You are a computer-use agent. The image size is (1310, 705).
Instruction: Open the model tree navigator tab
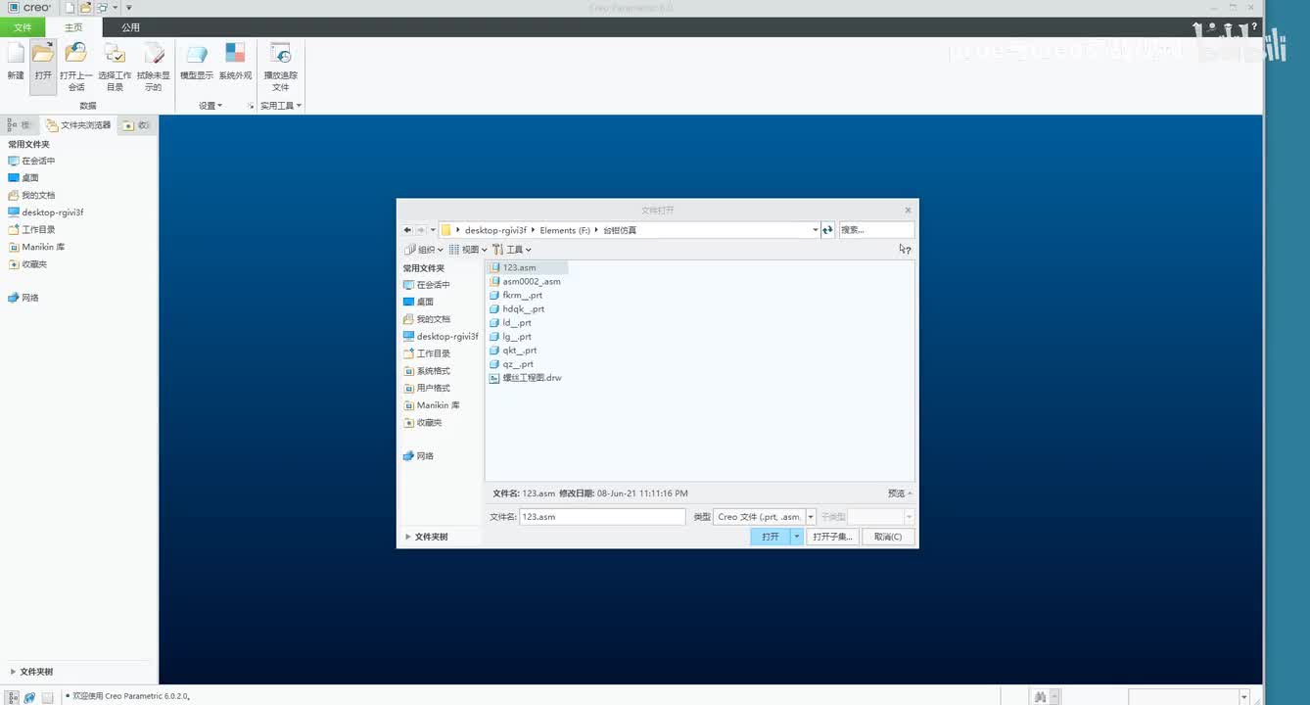pos(19,125)
